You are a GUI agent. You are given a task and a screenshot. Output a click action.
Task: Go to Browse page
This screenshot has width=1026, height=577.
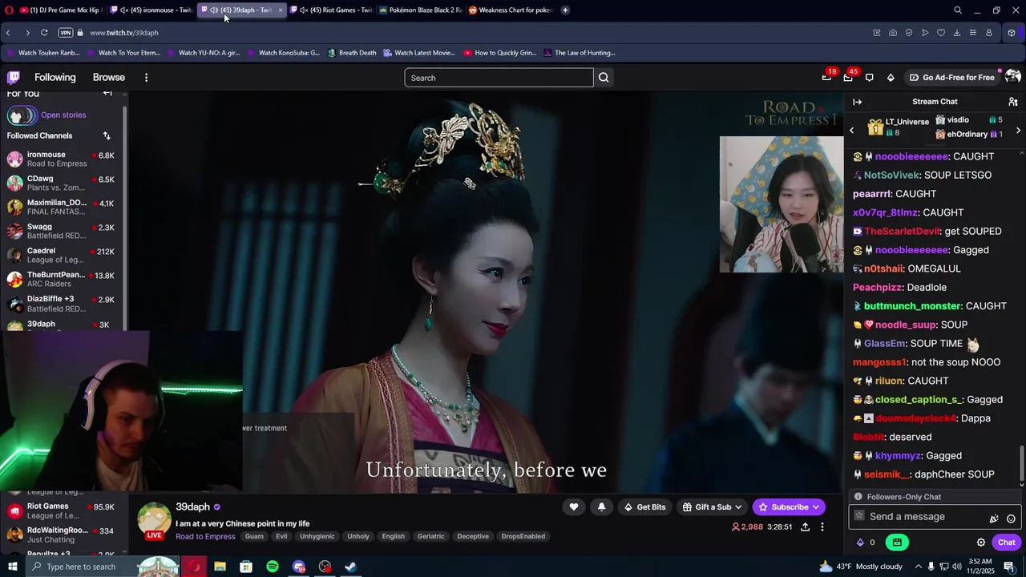[x=108, y=78]
